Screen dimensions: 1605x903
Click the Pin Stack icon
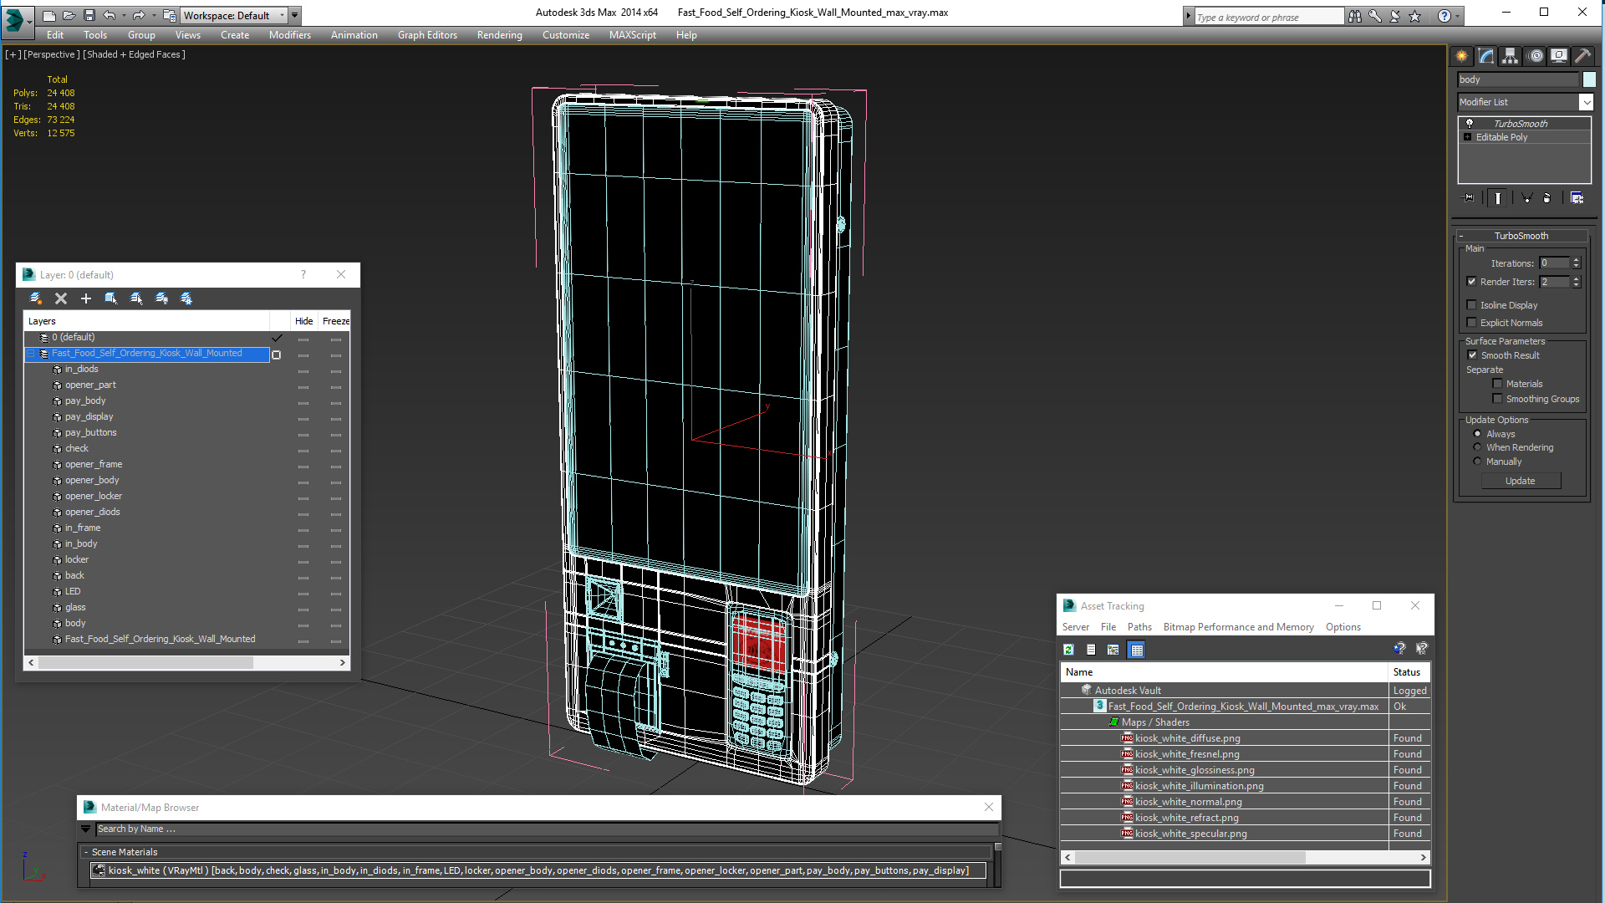tap(1469, 198)
